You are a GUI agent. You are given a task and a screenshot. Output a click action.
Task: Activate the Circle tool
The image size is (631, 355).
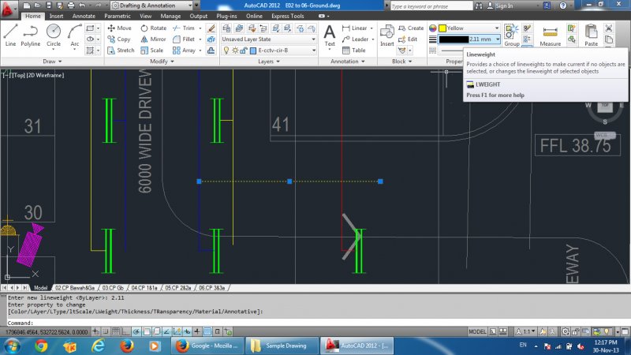[x=54, y=35]
